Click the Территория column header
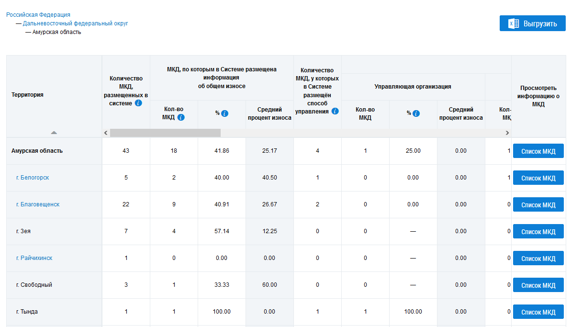Screen dimensions: 571x327 tap(28, 95)
